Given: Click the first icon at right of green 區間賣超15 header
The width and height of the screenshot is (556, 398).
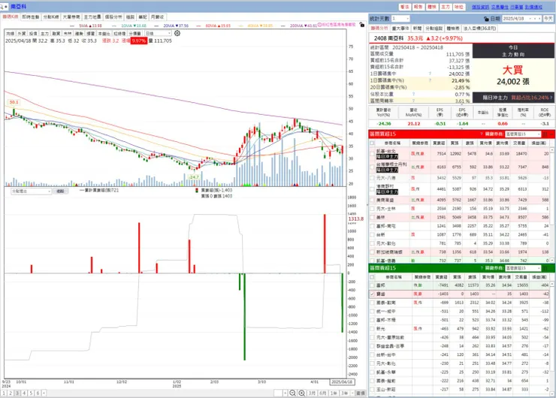Looking at the screenshot, I should tap(545, 268).
